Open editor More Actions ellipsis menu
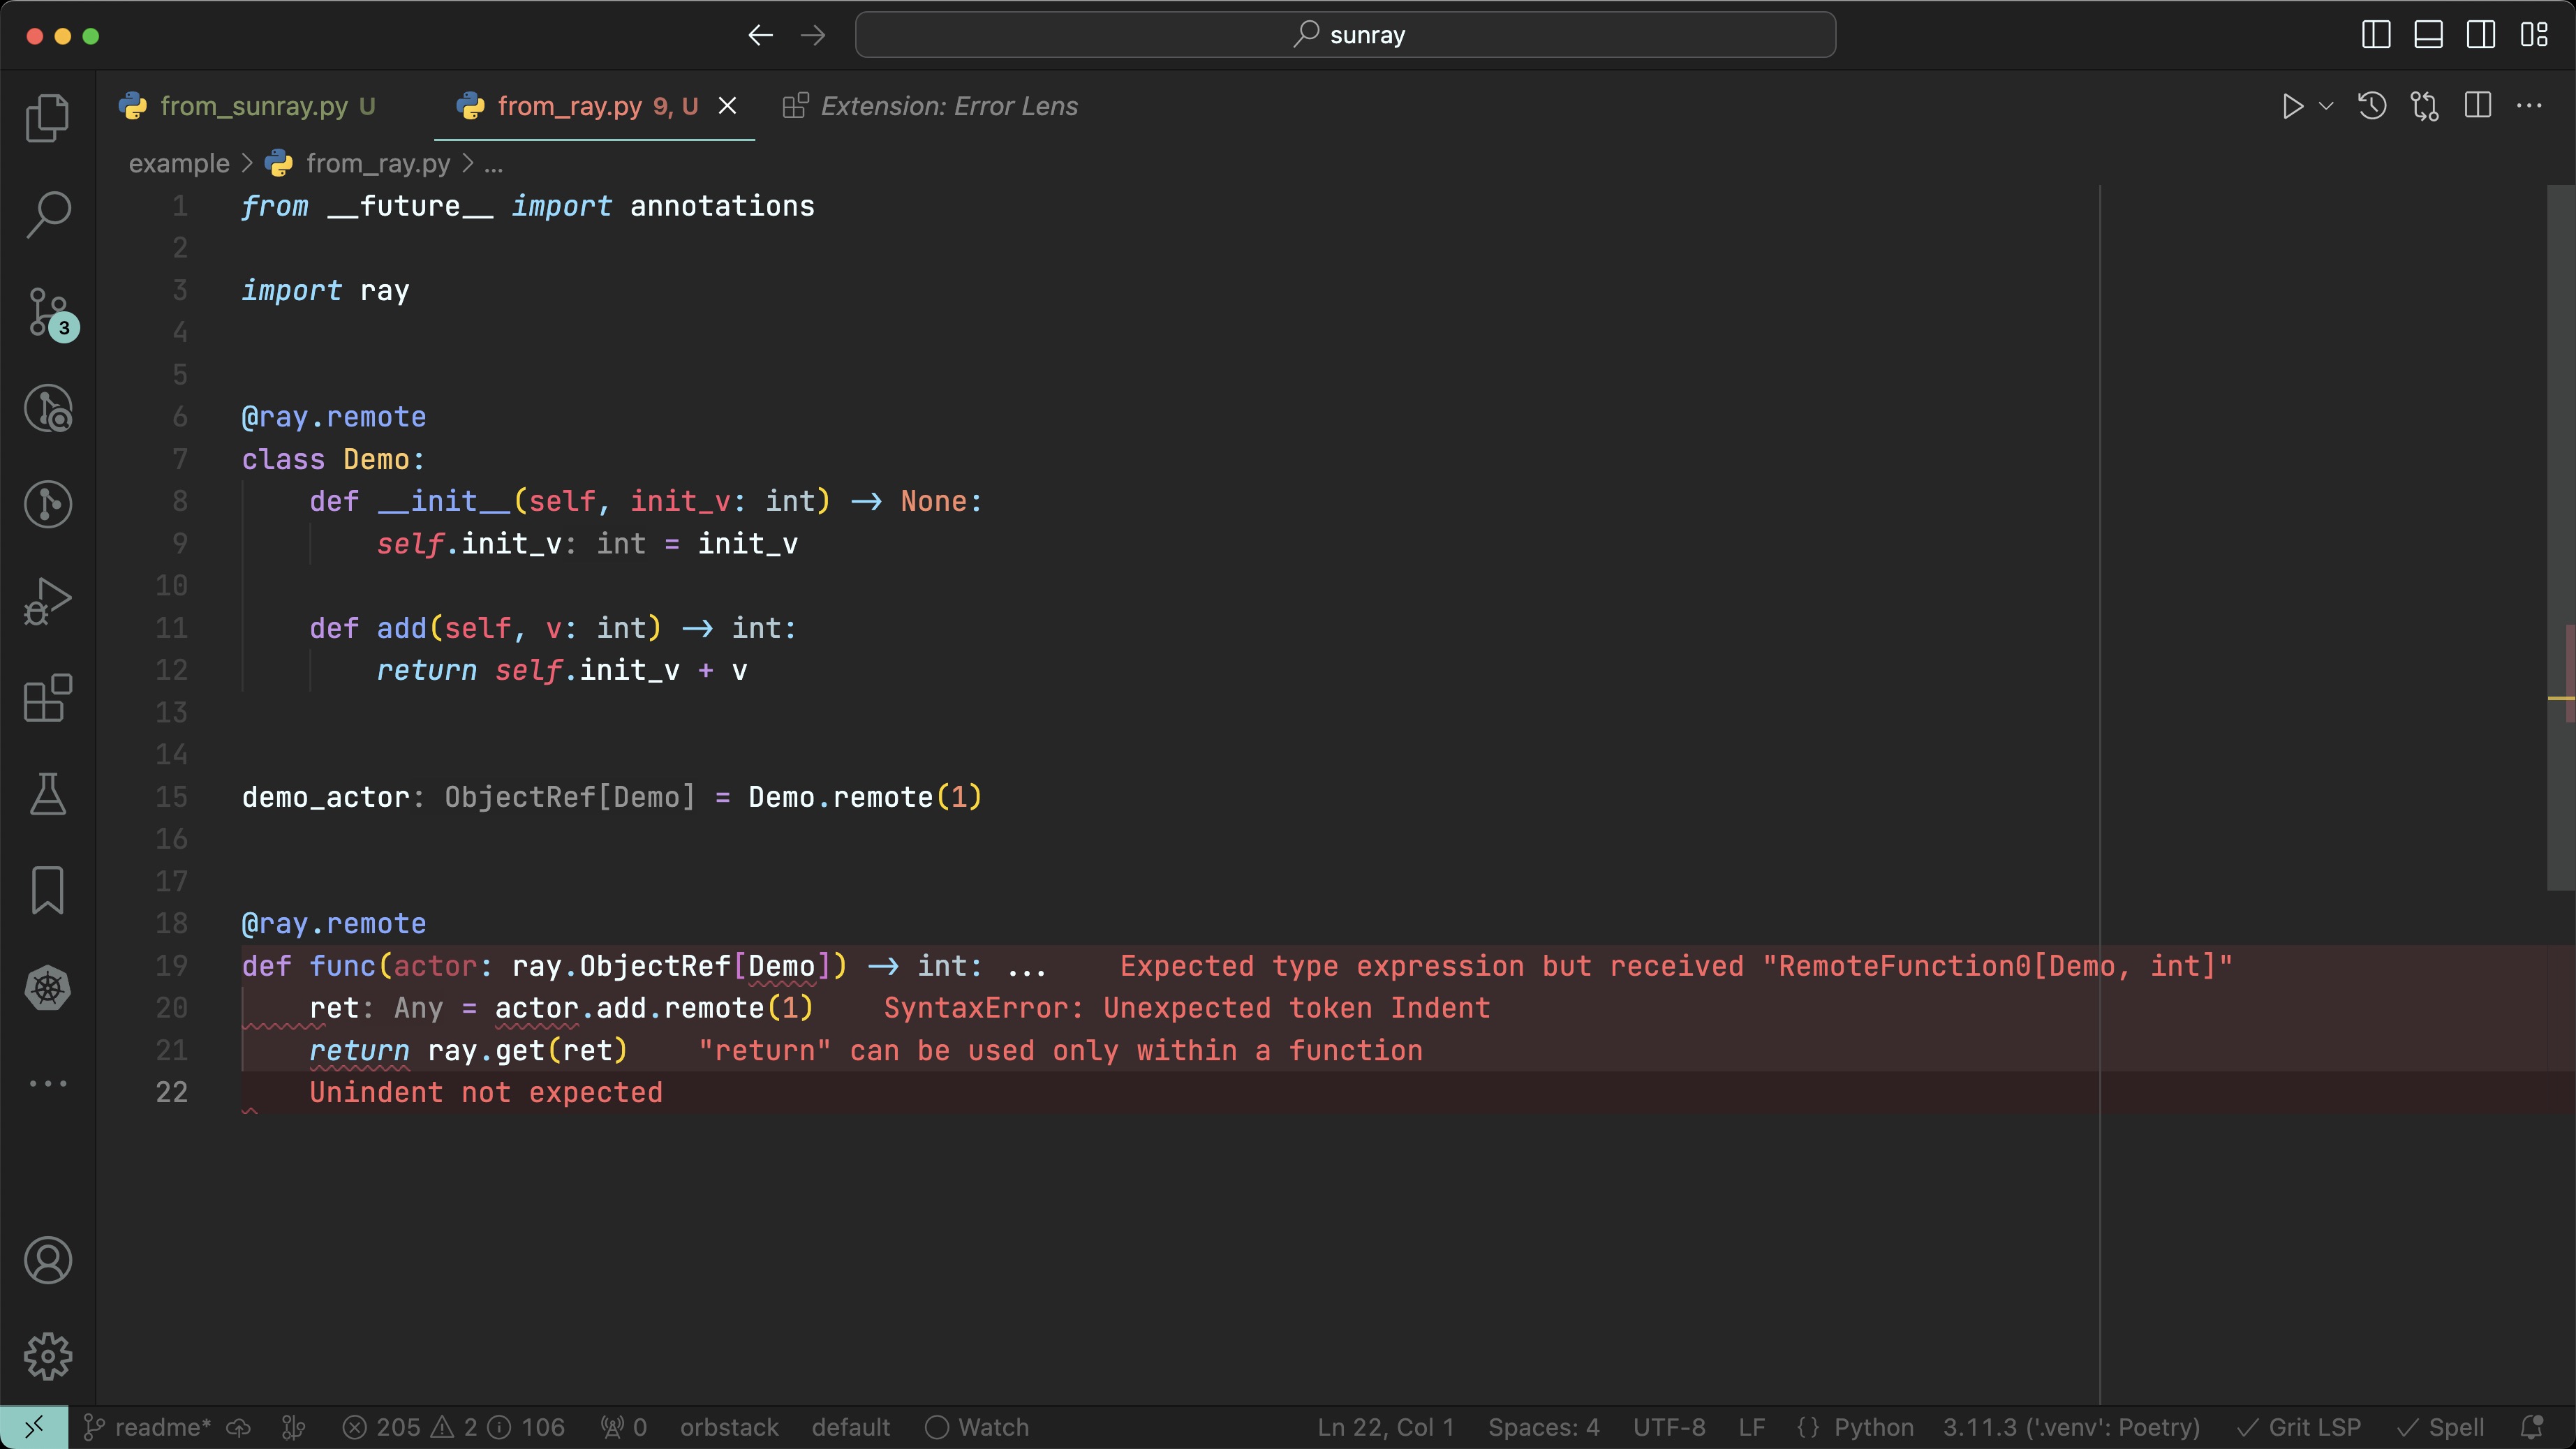This screenshot has width=2576, height=1449. coord(2529,106)
